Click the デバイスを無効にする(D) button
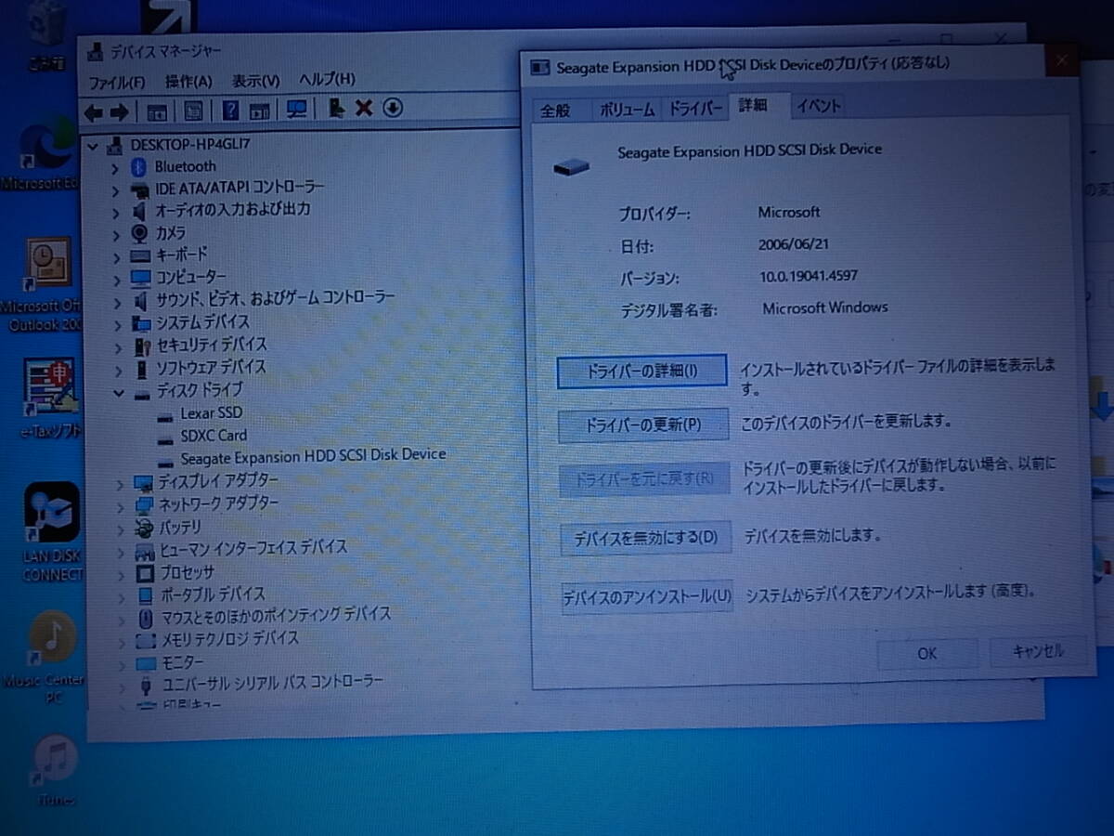 click(645, 538)
